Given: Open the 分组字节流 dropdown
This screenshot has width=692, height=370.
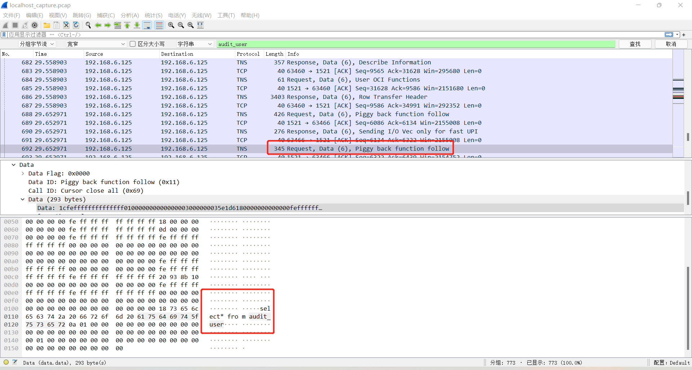Looking at the screenshot, I should click(x=37, y=44).
